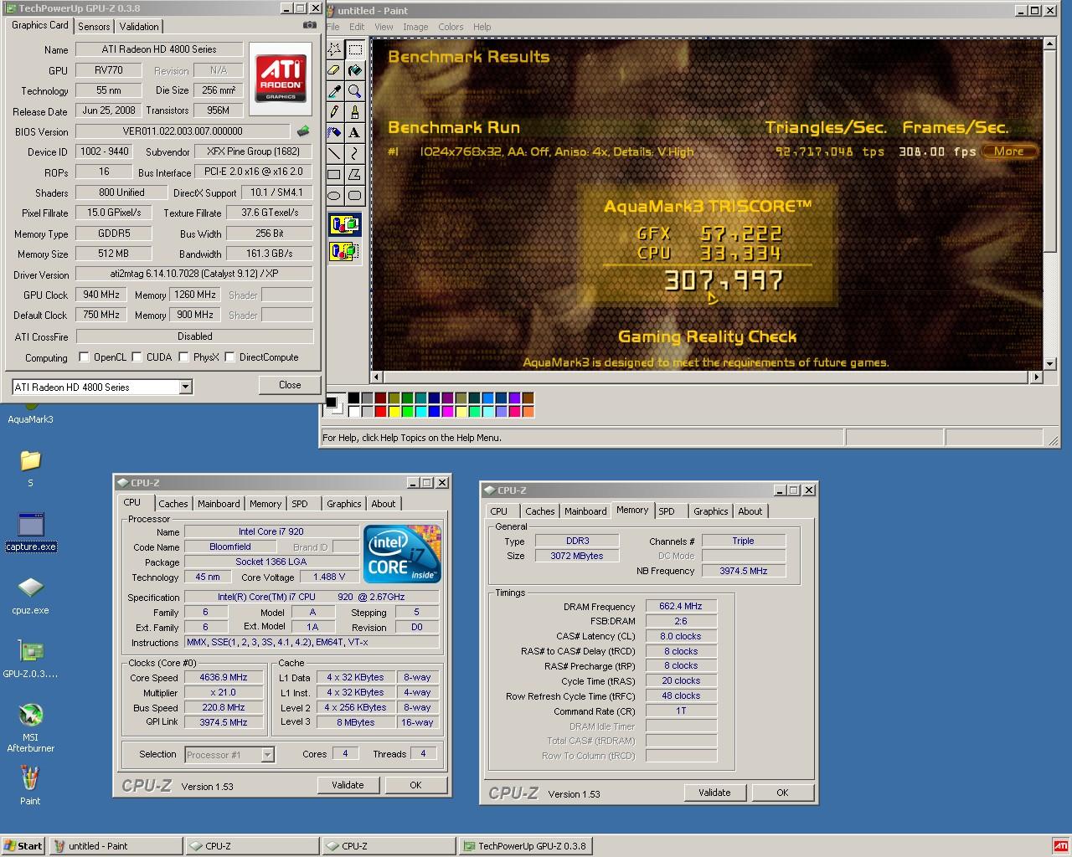Image resolution: width=1072 pixels, height=857 pixels.
Task: Select the bright green color swatch in Paint
Action: pyautogui.click(x=407, y=411)
